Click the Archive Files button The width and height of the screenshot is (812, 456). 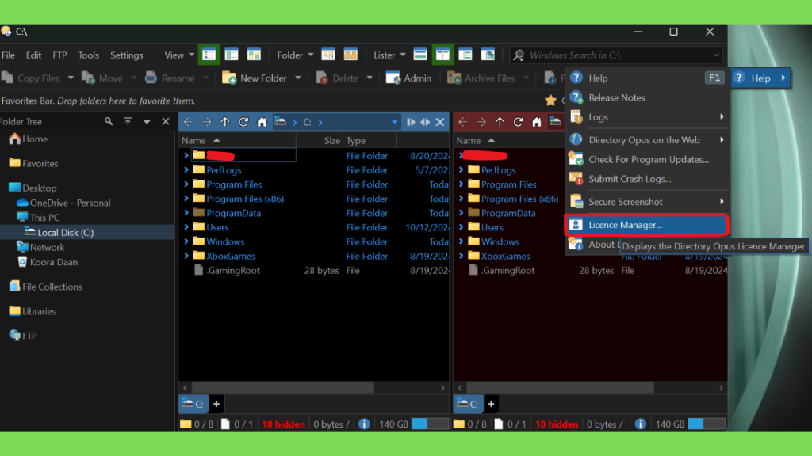click(481, 78)
